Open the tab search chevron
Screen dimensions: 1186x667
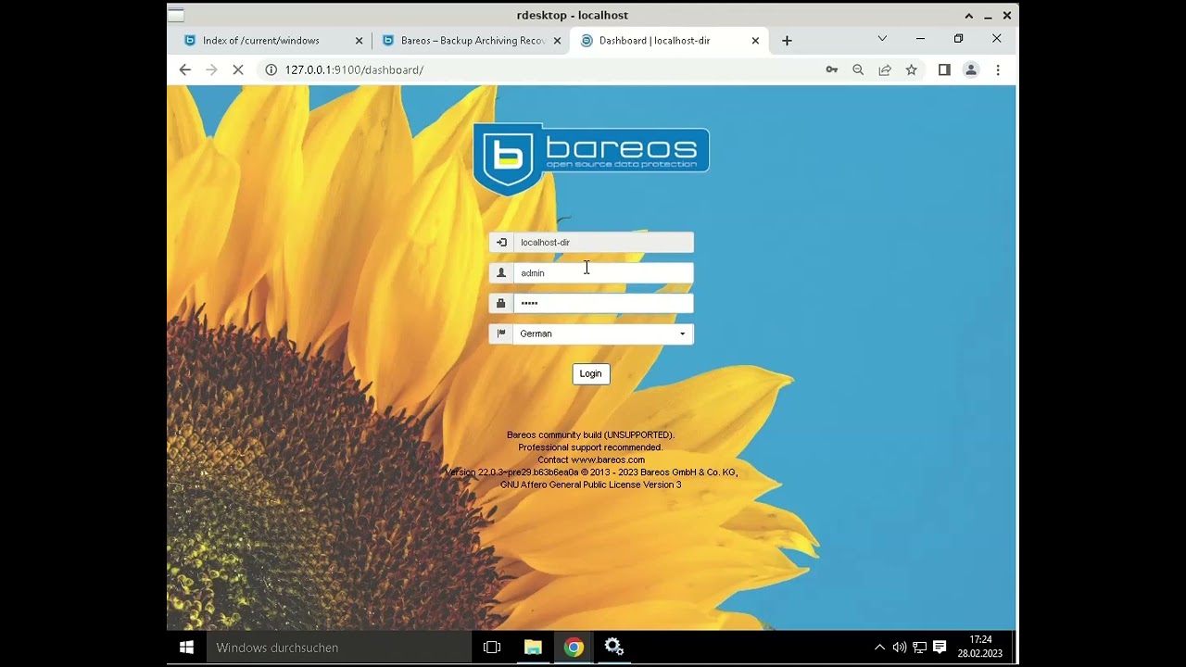point(882,39)
